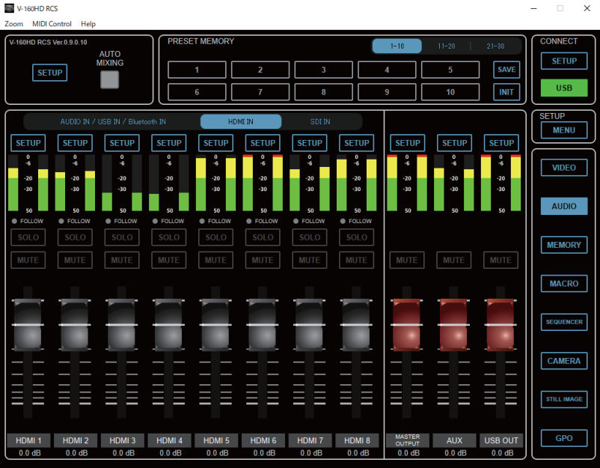Click the HDMI 2 level meter

(75, 183)
